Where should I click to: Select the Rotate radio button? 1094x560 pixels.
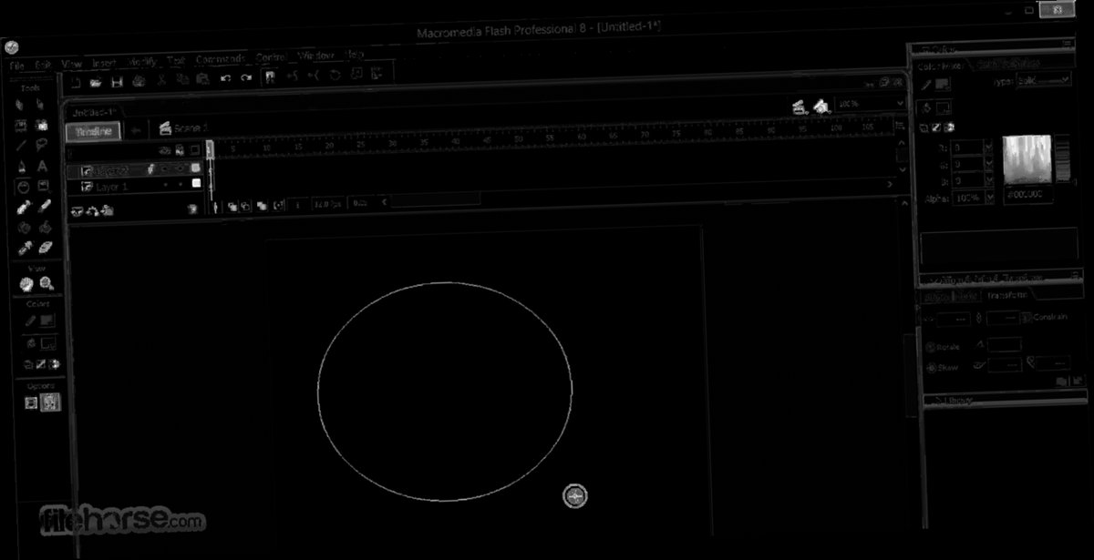(x=931, y=347)
